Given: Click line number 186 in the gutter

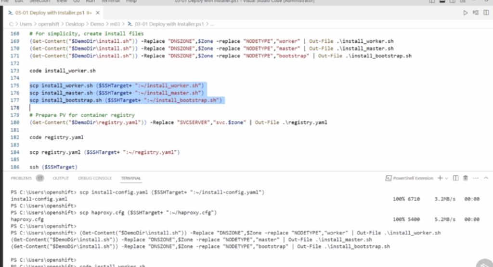Looking at the screenshot, I should [15, 167].
